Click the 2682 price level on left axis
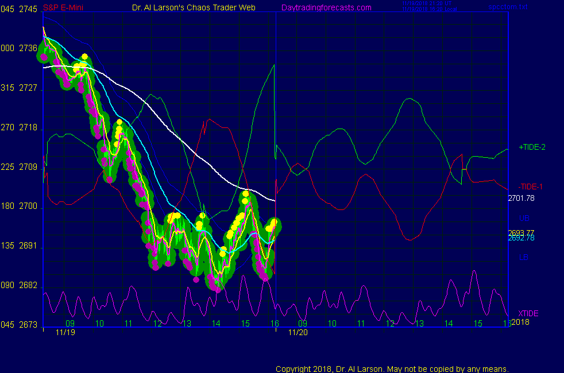The image size is (564, 373). point(28,286)
